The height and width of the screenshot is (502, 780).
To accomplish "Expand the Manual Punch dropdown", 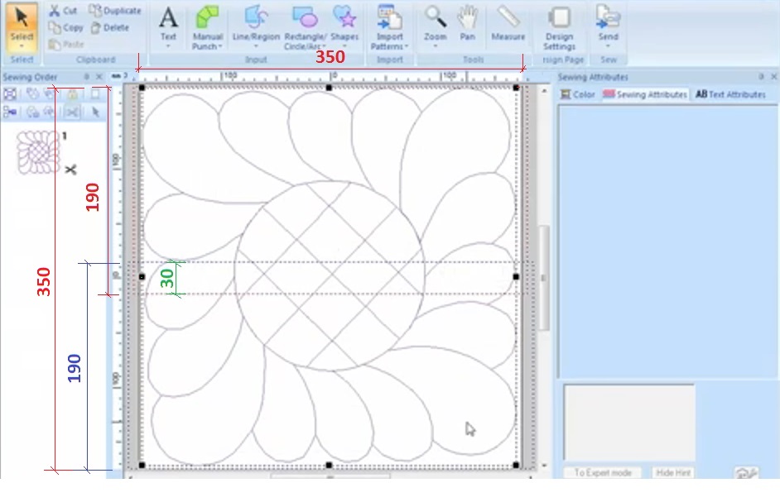I will pyautogui.click(x=207, y=46).
